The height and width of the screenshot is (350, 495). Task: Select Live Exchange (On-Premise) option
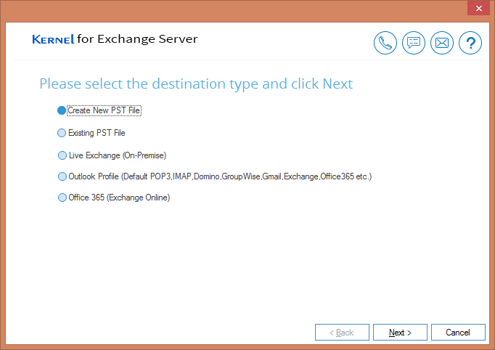coord(112,155)
